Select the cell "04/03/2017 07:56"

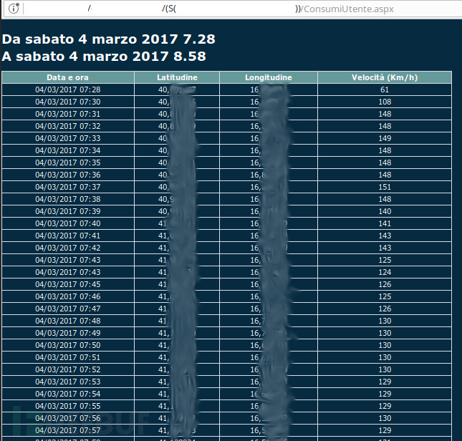pyautogui.click(x=68, y=418)
